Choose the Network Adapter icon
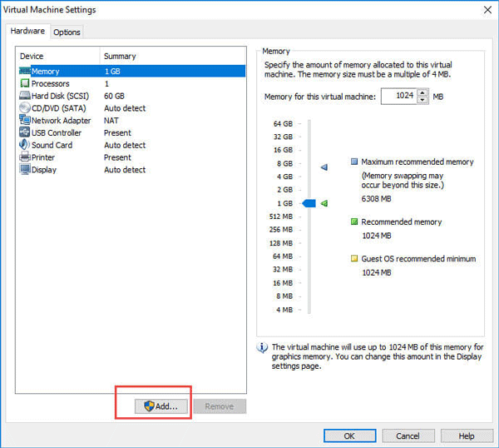Screen dimensions: 499x448 pos(24,121)
